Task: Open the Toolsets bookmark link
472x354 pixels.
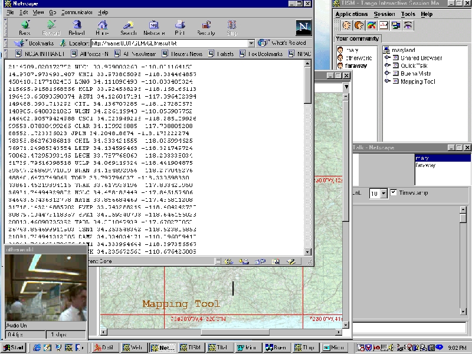Action: [221, 54]
